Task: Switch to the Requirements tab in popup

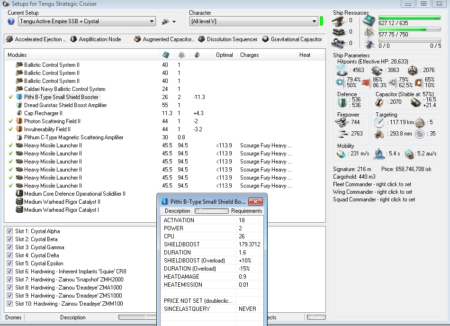Action: (x=246, y=211)
